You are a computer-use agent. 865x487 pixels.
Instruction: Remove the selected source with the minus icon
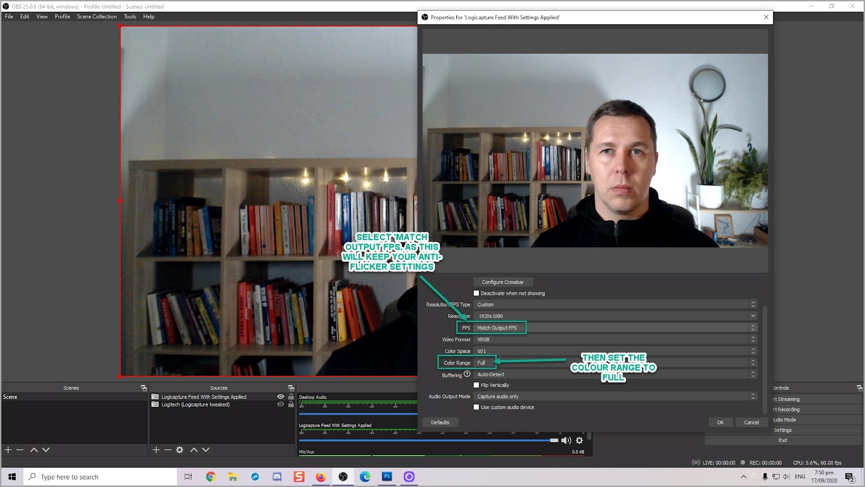(x=168, y=450)
